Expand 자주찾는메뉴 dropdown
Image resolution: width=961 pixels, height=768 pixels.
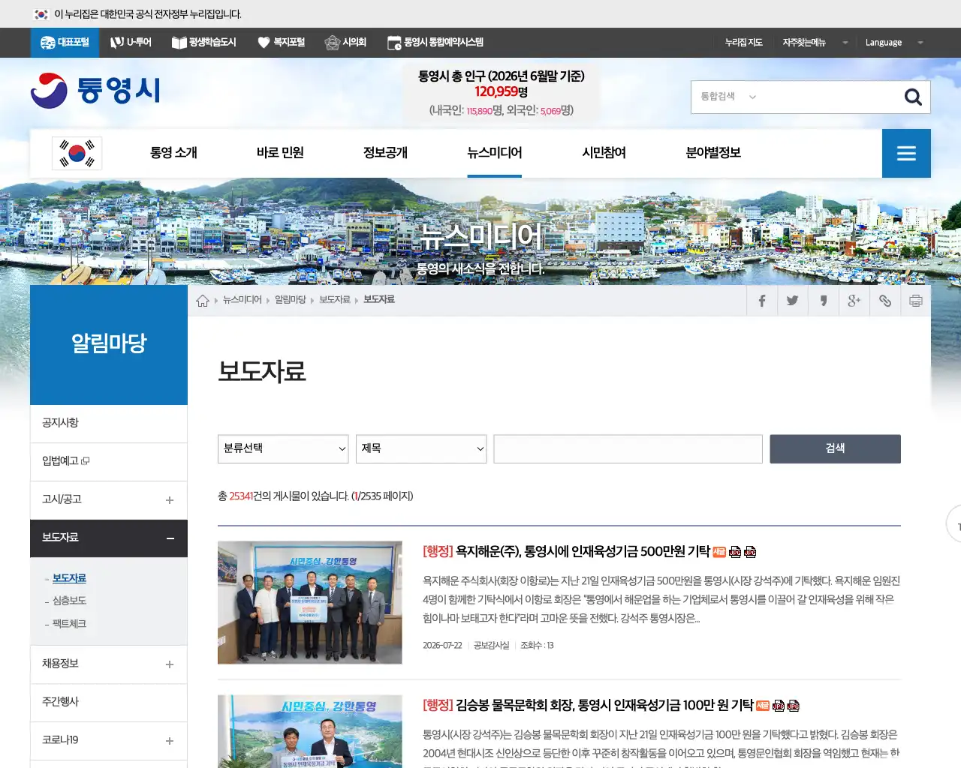click(x=815, y=43)
